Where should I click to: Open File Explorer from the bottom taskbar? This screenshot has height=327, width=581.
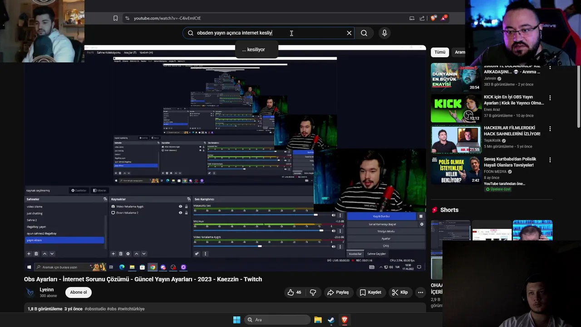318,320
